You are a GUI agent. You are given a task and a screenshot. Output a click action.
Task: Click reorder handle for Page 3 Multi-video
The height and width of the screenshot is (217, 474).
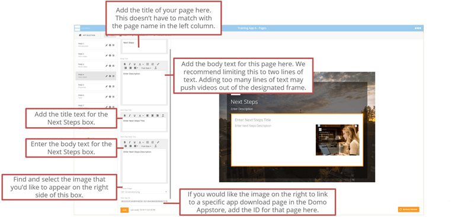coord(113,66)
